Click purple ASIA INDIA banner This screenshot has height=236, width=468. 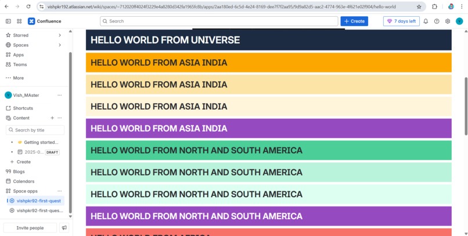(269, 128)
